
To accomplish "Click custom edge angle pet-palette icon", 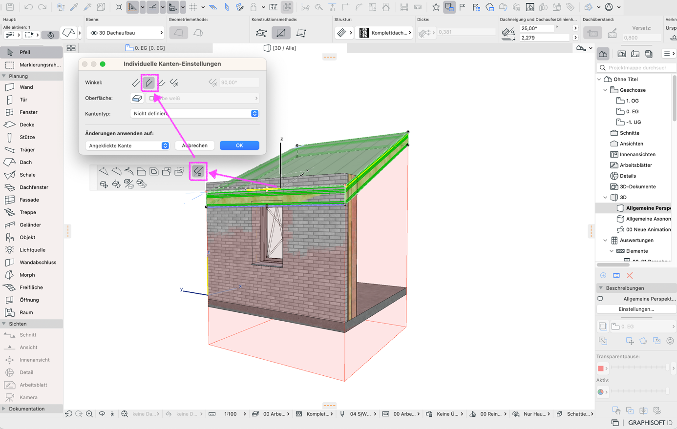I will [198, 171].
